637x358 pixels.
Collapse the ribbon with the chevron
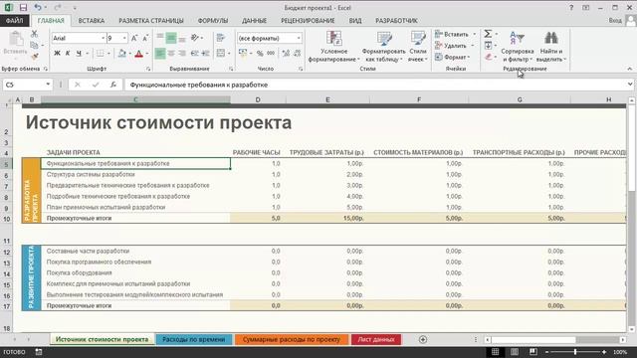coord(630,69)
